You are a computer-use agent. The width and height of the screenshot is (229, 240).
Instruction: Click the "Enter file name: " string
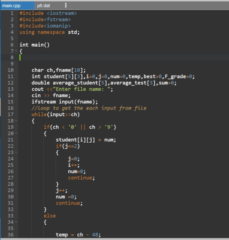click(81, 89)
